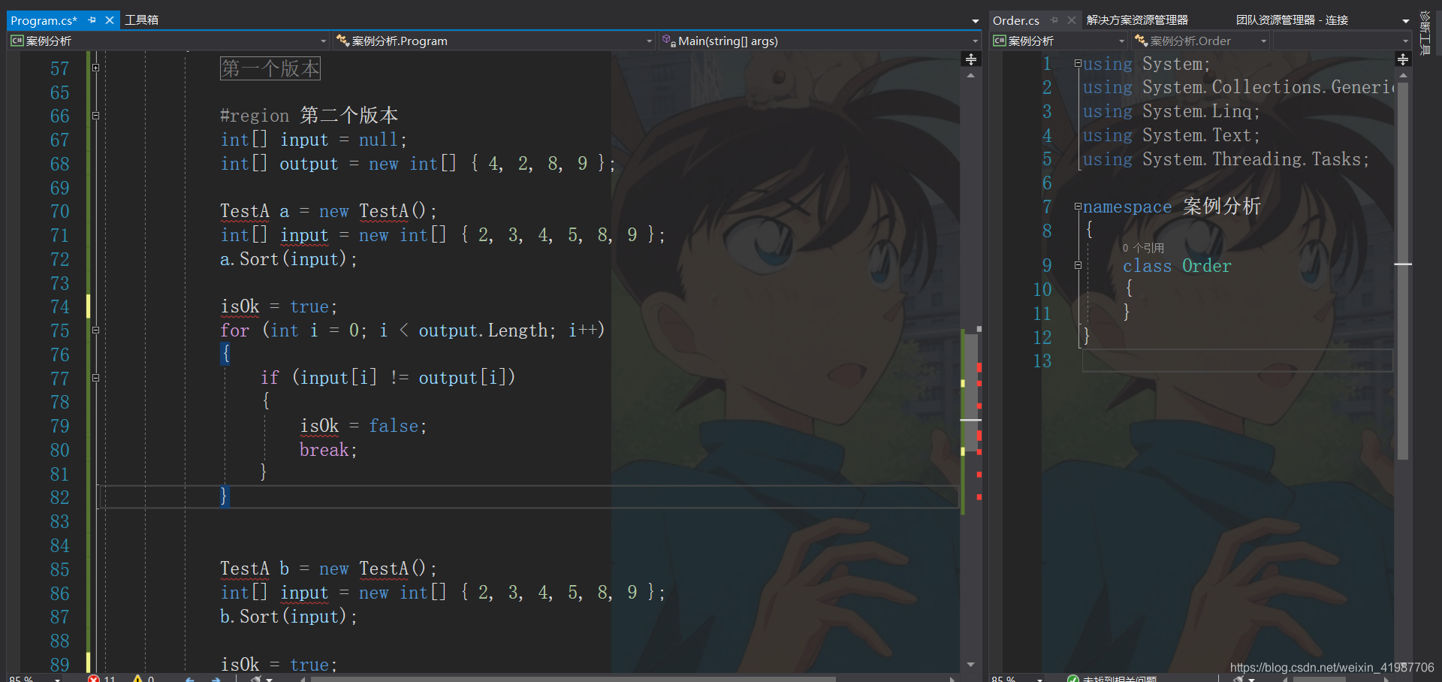1442x682 pixels.
Task: Click the highlighted opening brace on line 76
Action: click(x=225, y=354)
